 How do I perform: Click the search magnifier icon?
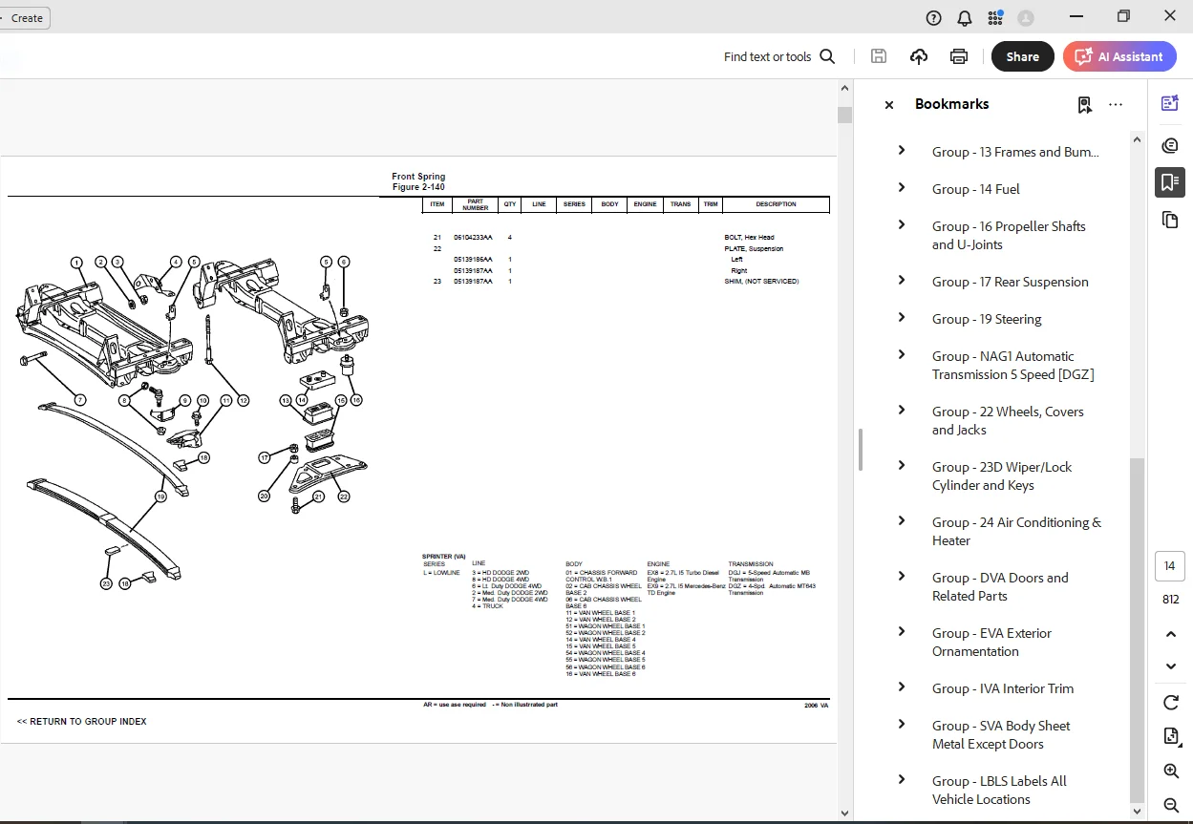coord(827,56)
